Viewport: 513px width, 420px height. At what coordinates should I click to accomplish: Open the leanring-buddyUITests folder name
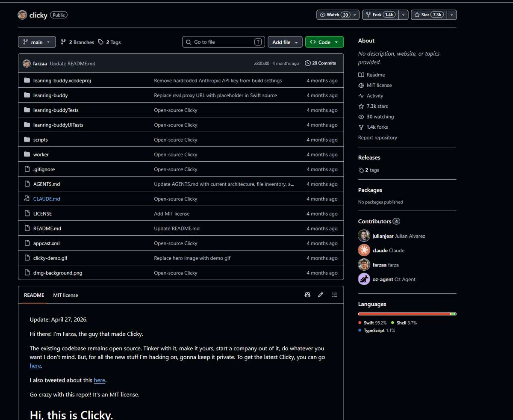click(58, 125)
